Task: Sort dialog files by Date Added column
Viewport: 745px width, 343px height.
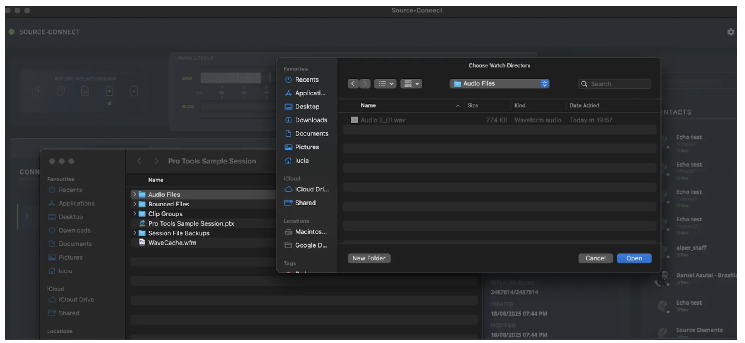Action: coord(584,105)
